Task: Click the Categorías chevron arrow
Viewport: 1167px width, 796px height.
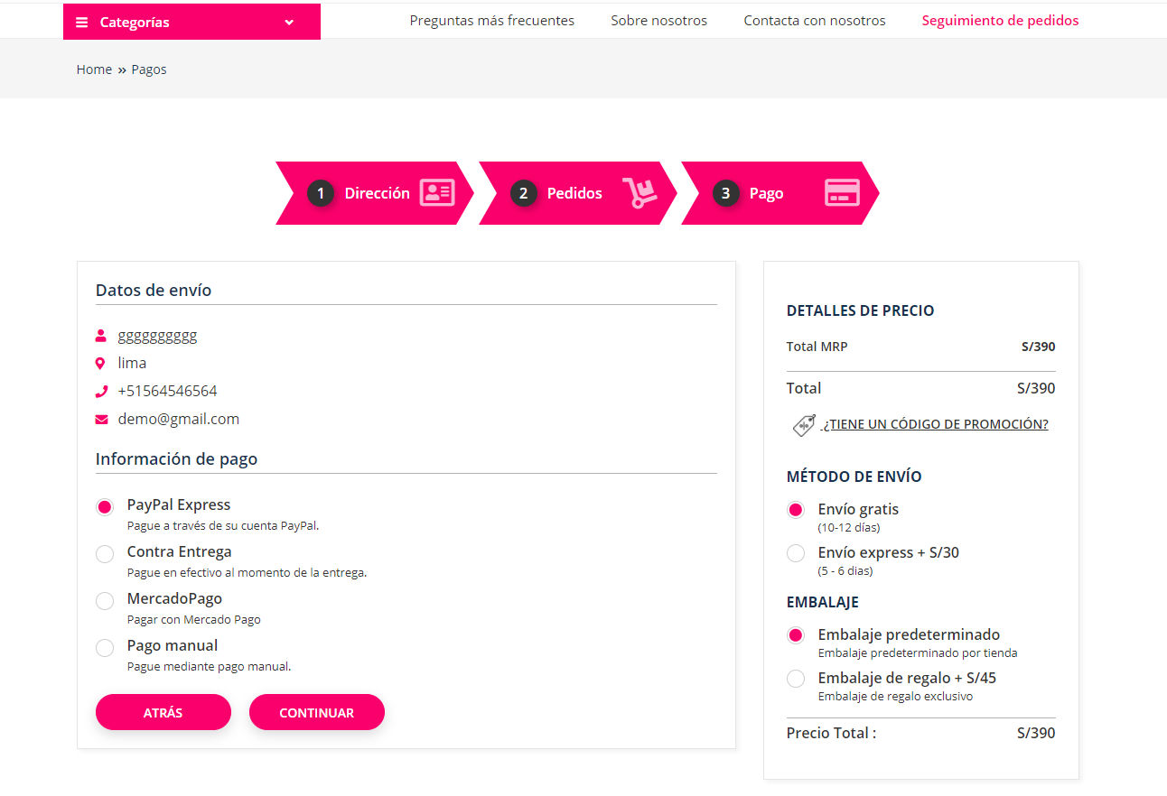Action: pyautogui.click(x=289, y=22)
